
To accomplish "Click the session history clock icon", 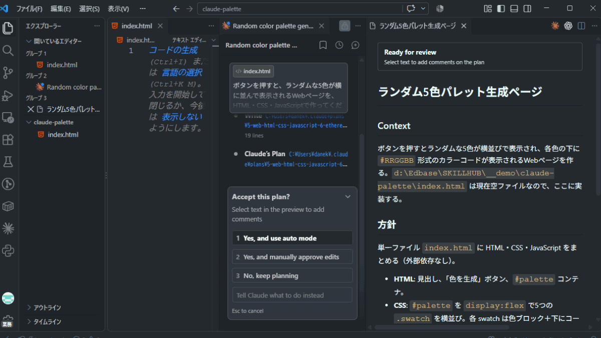I will (x=339, y=45).
